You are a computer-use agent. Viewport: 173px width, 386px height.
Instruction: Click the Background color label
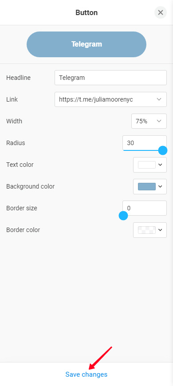click(x=31, y=186)
